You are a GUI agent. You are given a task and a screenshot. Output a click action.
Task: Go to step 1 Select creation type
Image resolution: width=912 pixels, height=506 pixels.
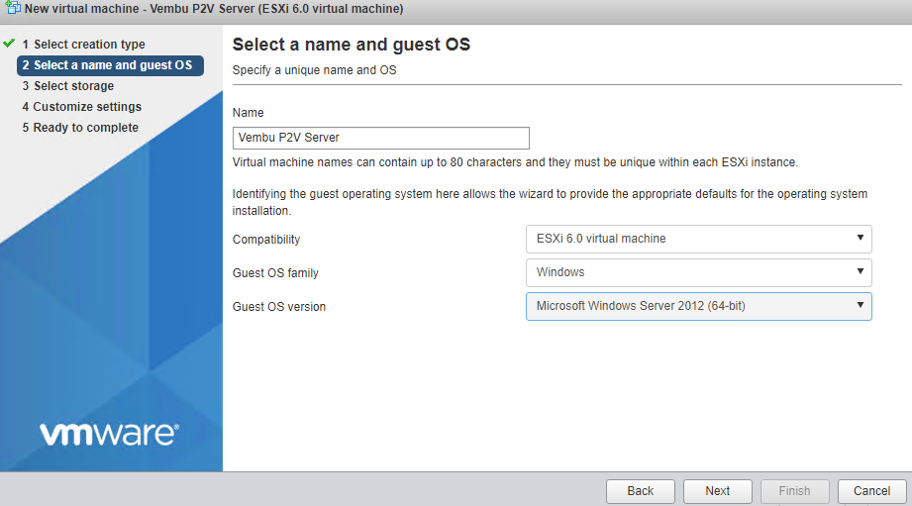(84, 45)
